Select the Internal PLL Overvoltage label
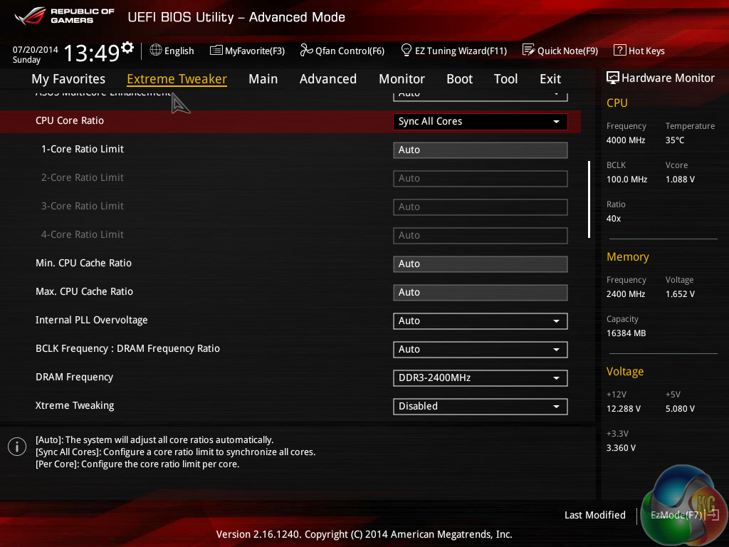Image resolution: width=729 pixels, height=547 pixels. point(92,320)
